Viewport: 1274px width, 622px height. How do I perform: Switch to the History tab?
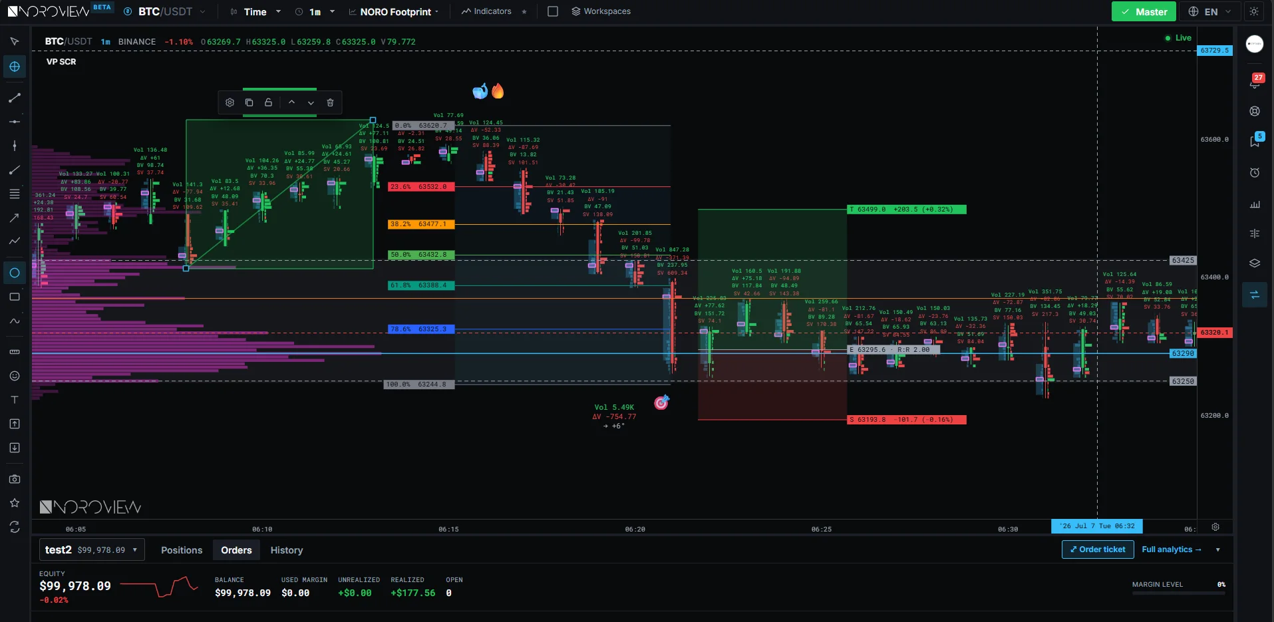[287, 550]
